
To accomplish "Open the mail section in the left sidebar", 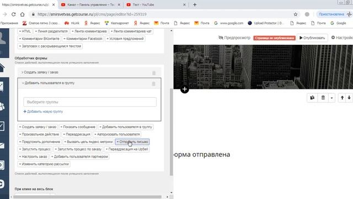I will pos(2,145).
